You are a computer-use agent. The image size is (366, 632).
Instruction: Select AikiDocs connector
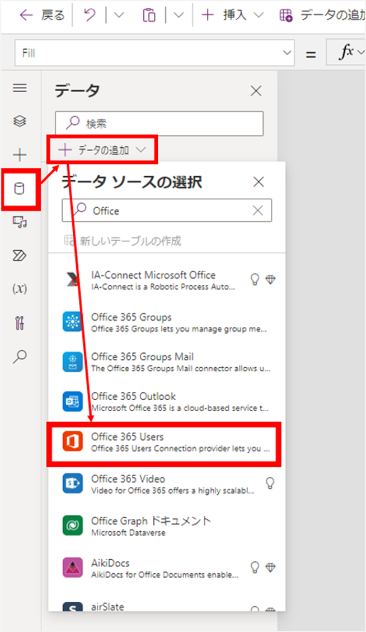[167, 568]
